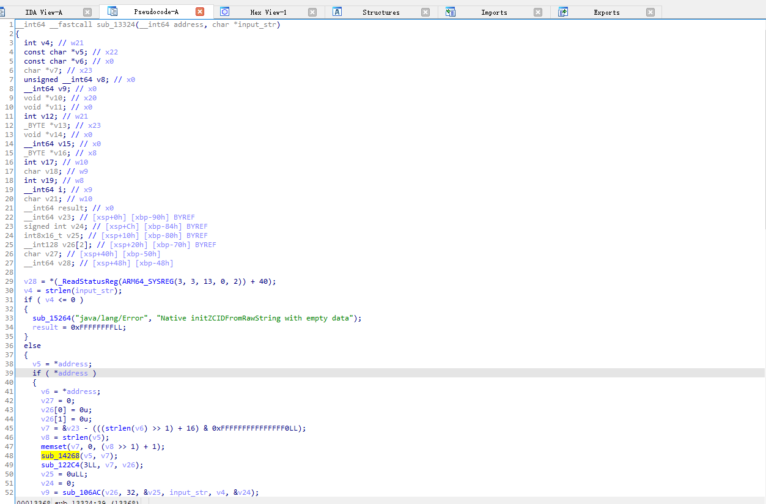Select the Pseudocode-A tab label

[157, 12]
